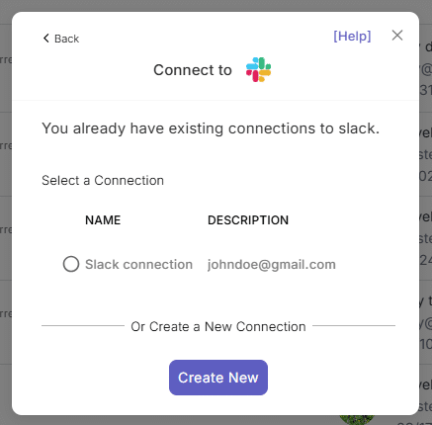Click the divider line left of Or Create
Viewport: 432px width, 425px height.
pyautogui.click(x=83, y=325)
